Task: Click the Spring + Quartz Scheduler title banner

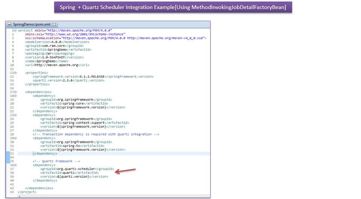Action: click(x=173, y=7)
